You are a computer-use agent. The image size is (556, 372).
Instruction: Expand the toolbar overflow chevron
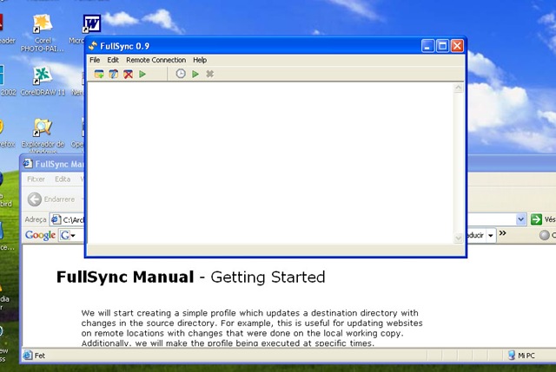coord(502,233)
